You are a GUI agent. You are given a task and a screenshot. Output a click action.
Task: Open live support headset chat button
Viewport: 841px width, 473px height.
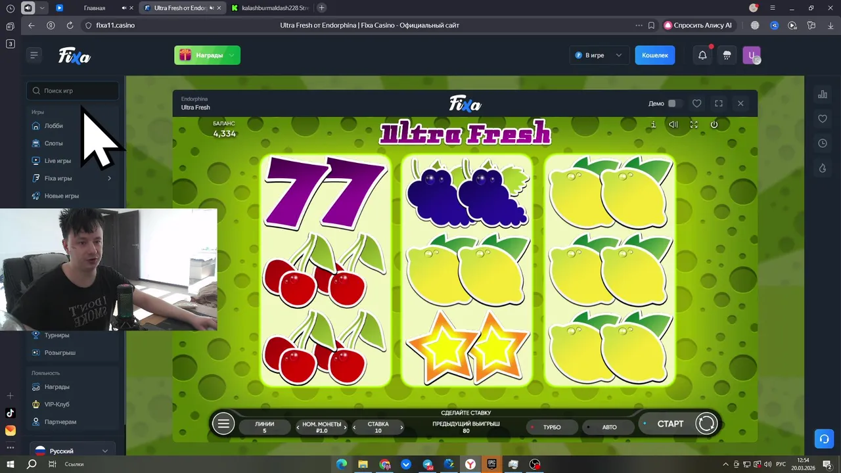pyautogui.click(x=823, y=438)
